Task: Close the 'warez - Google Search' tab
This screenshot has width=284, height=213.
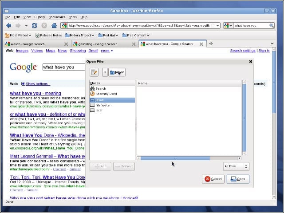Action: point(66,44)
